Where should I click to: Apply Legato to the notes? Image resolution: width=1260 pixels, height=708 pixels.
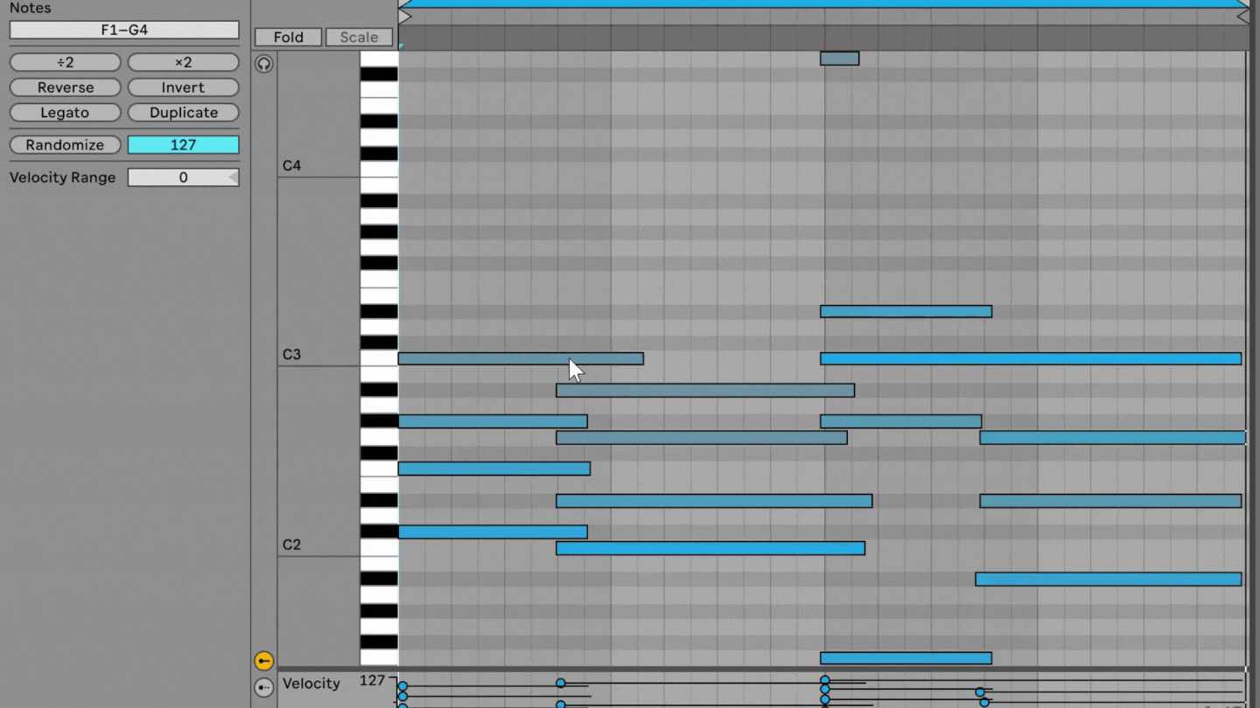(x=65, y=113)
